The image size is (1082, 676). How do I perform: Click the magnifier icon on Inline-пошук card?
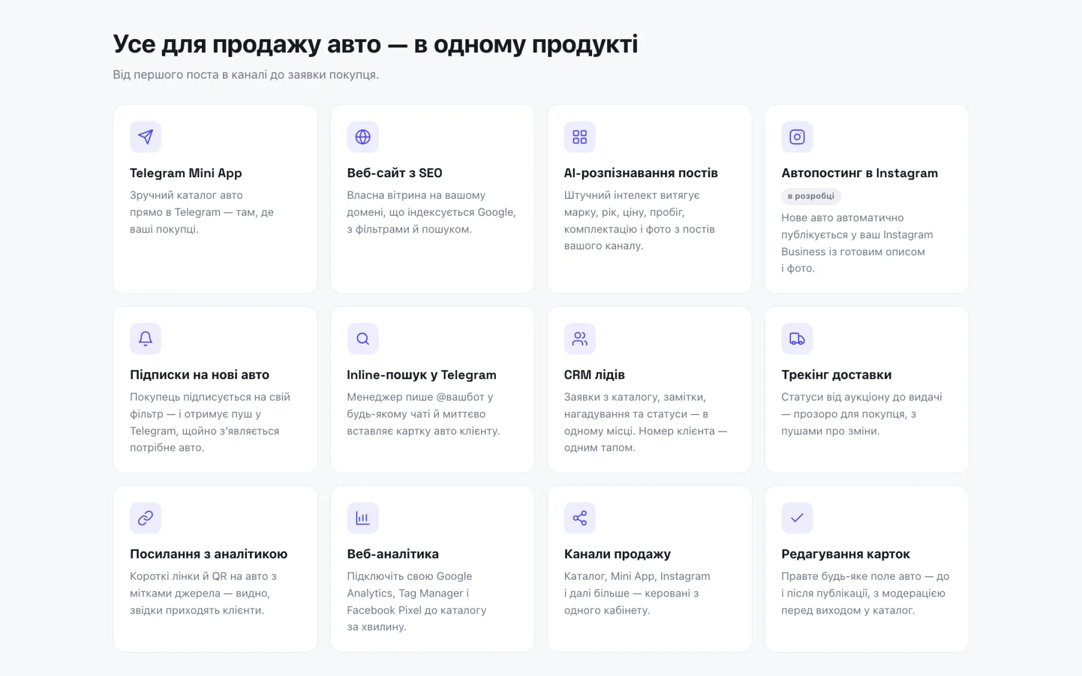[362, 339]
